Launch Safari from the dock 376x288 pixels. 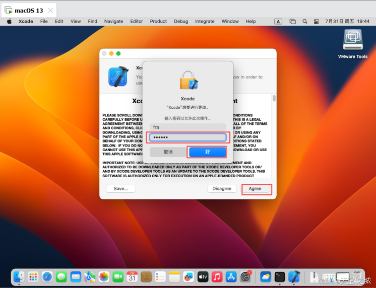pyautogui.click(x=47, y=277)
